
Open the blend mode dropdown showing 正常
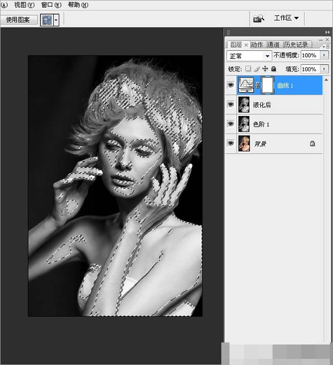[x=249, y=55]
